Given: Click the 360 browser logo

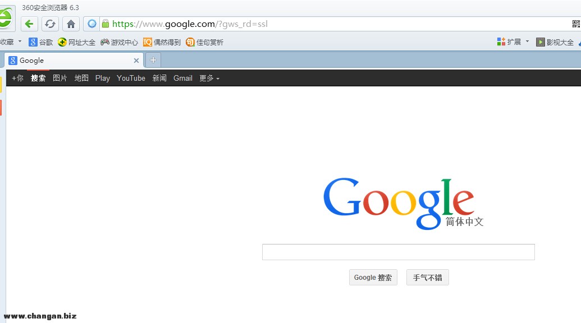Looking at the screenshot, I should point(4,19).
